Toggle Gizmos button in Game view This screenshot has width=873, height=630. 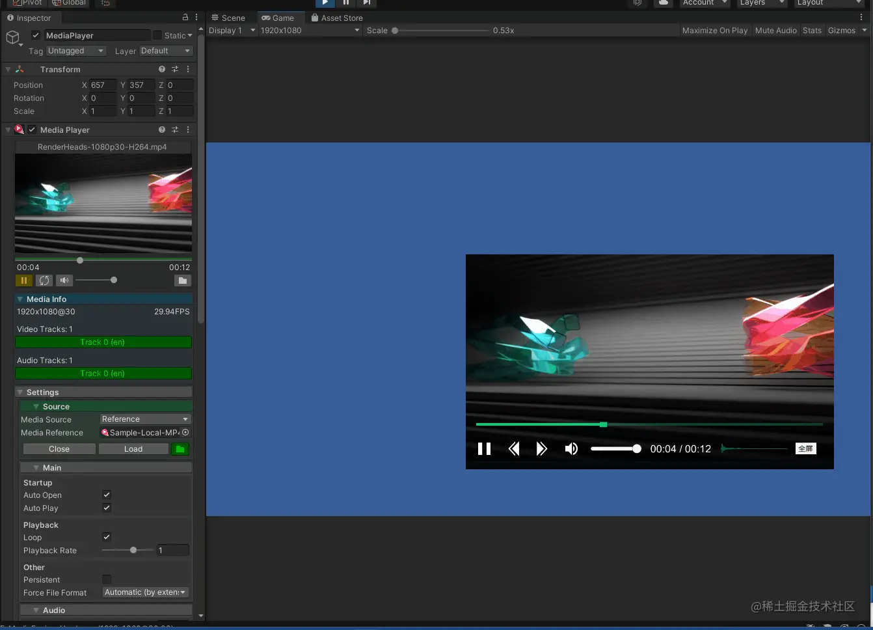(842, 31)
